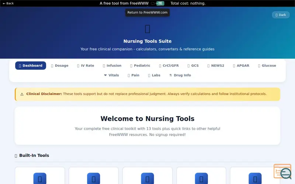Open the Pediatric tab
The image size is (295, 184).
coord(140,66)
